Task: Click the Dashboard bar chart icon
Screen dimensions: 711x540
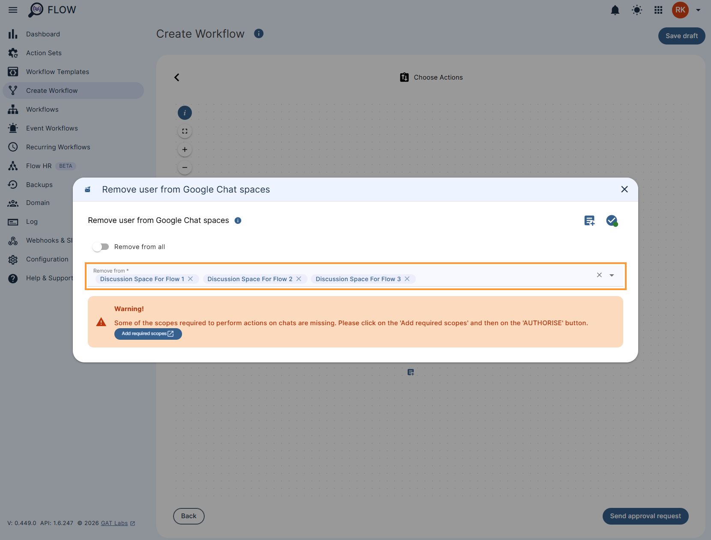Action: [x=13, y=34]
